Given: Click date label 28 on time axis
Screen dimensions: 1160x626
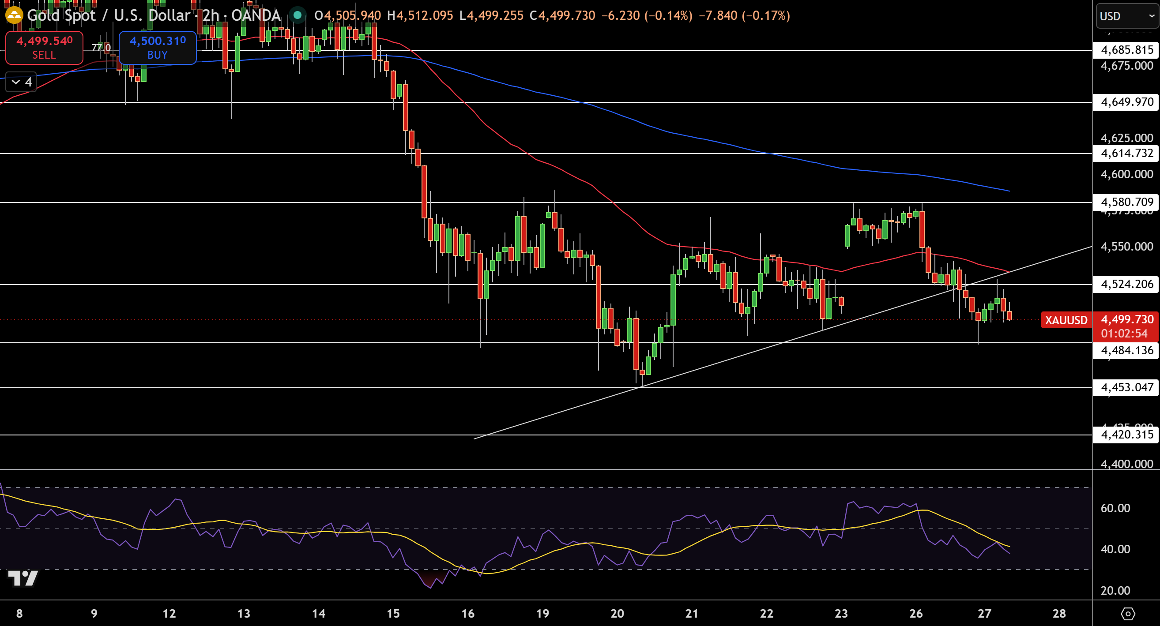Looking at the screenshot, I should coord(1058,613).
